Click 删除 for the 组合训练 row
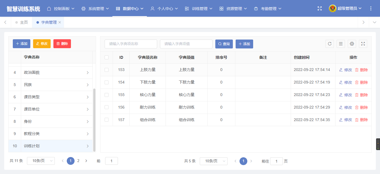This screenshot has height=174, width=380. [x=361, y=120]
